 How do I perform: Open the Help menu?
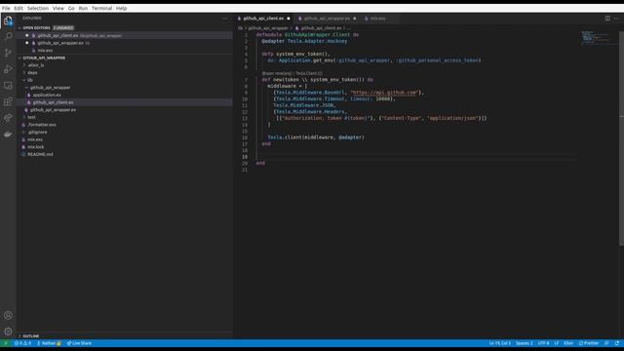tap(121, 8)
